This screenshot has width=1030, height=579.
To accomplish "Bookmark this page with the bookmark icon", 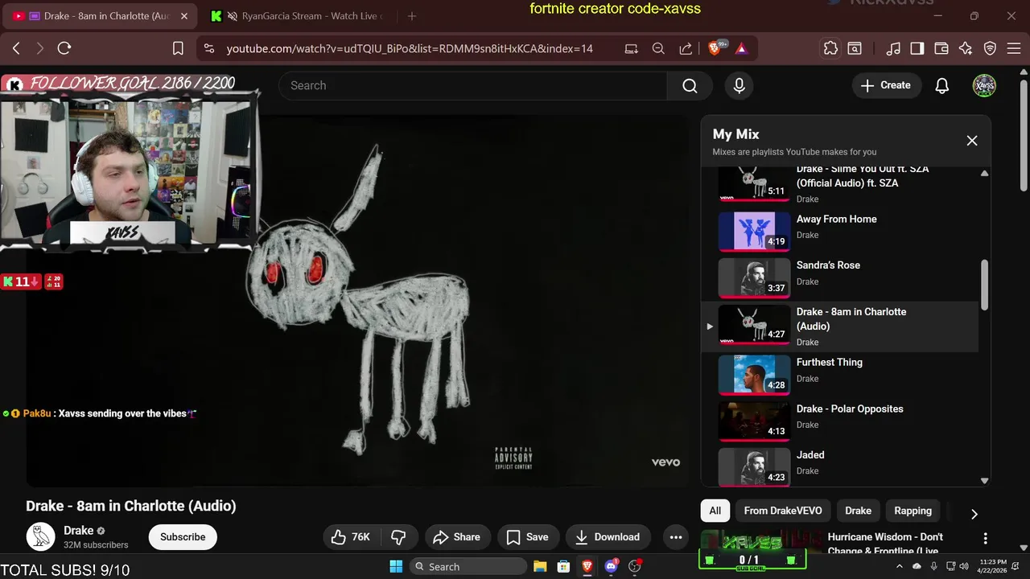I will [x=179, y=48].
